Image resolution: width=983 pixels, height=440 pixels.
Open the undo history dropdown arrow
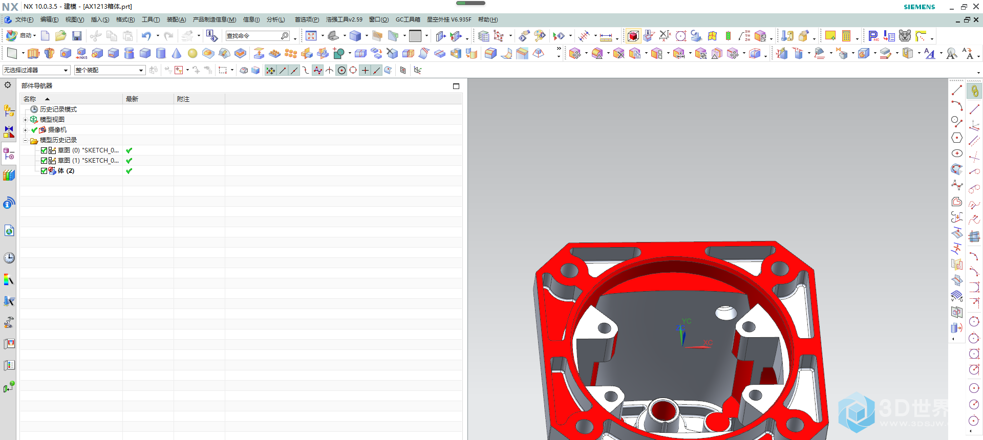pos(157,36)
